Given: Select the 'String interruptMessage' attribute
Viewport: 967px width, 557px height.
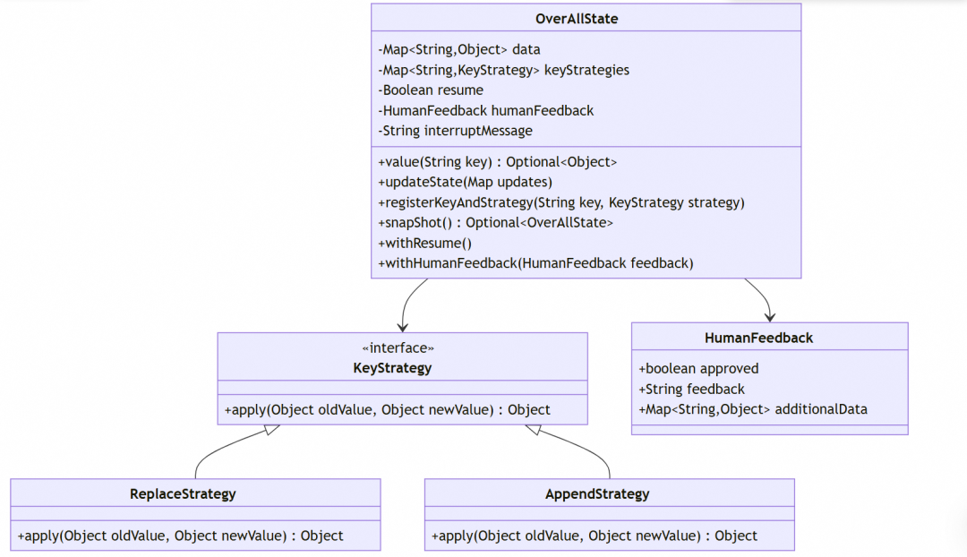Looking at the screenshot, I should (455, 131).
